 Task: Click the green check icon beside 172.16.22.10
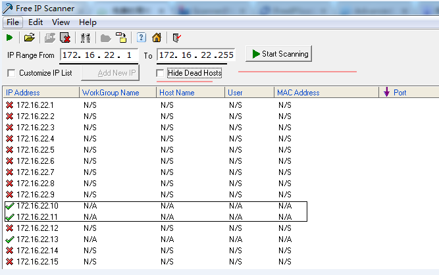tap(9, 206)
